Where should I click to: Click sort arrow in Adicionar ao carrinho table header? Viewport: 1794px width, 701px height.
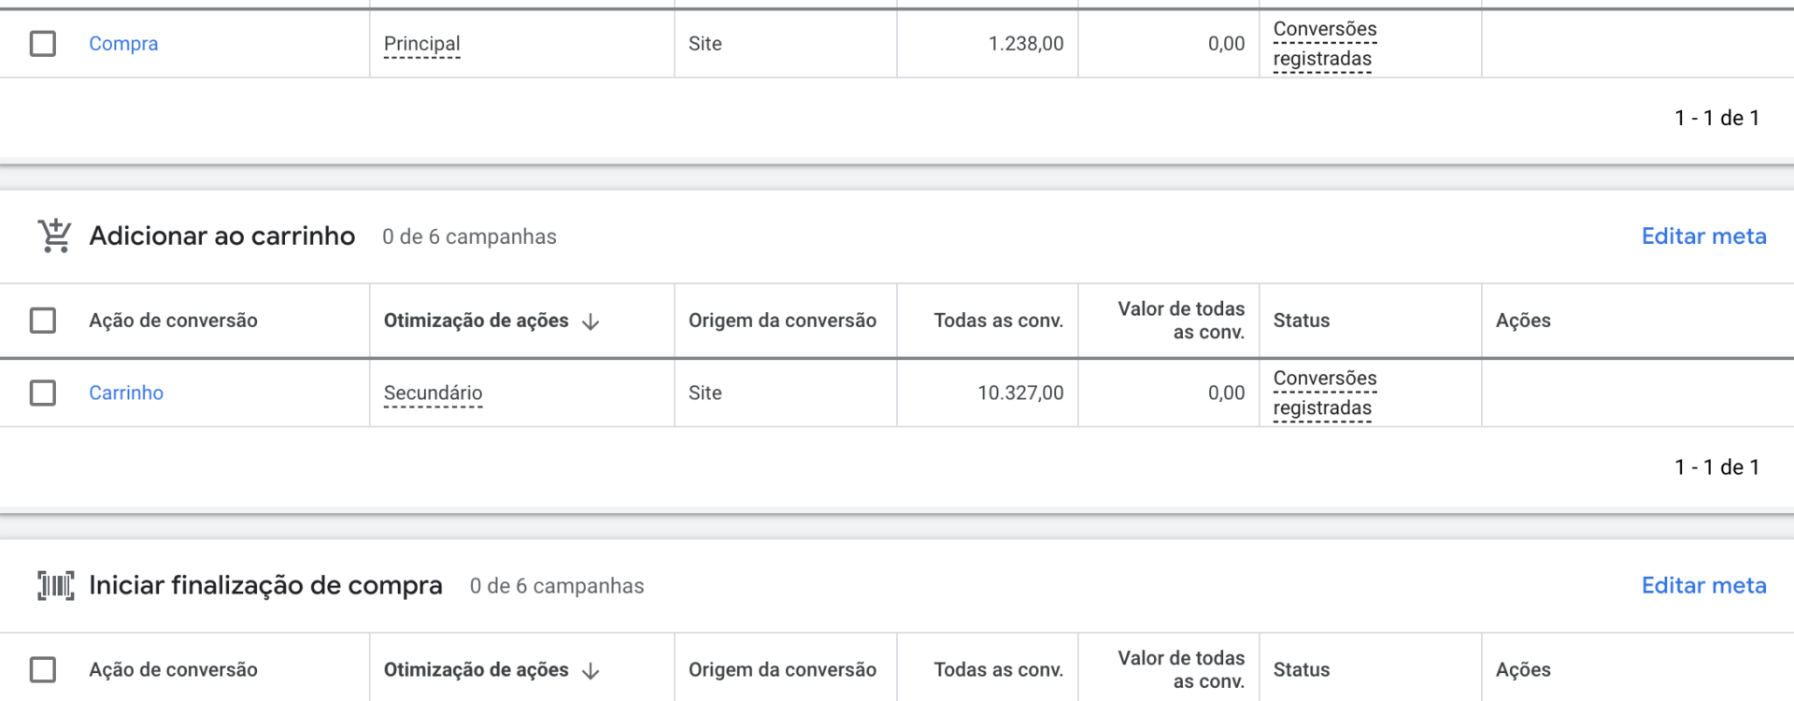click(591, 322)
